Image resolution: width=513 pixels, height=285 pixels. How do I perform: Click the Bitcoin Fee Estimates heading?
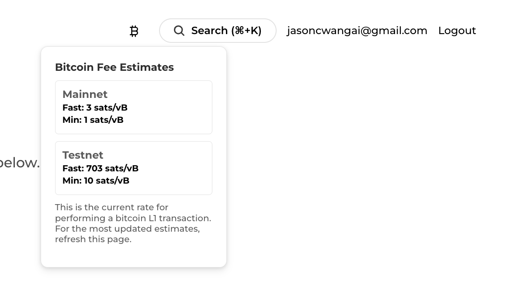114,67
